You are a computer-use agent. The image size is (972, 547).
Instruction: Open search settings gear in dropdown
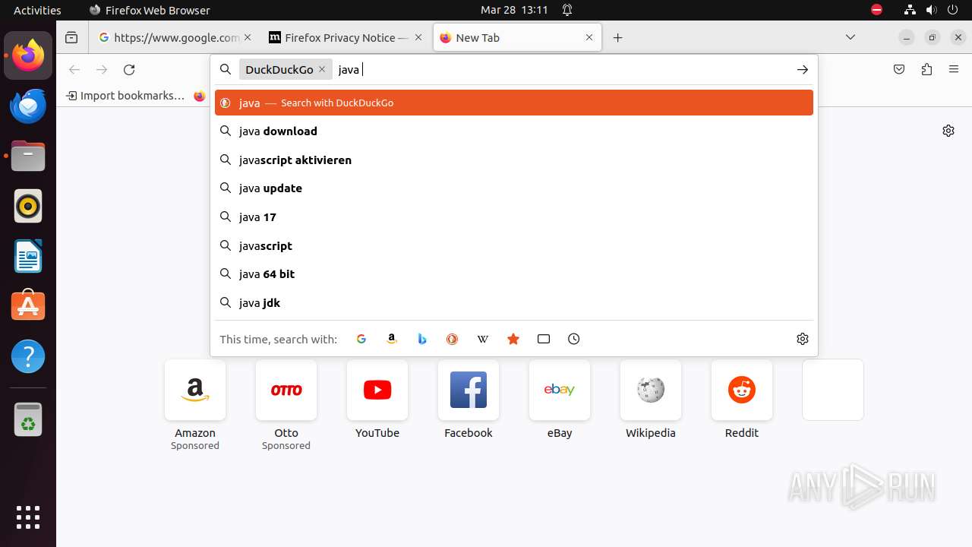tap(803, 339)
